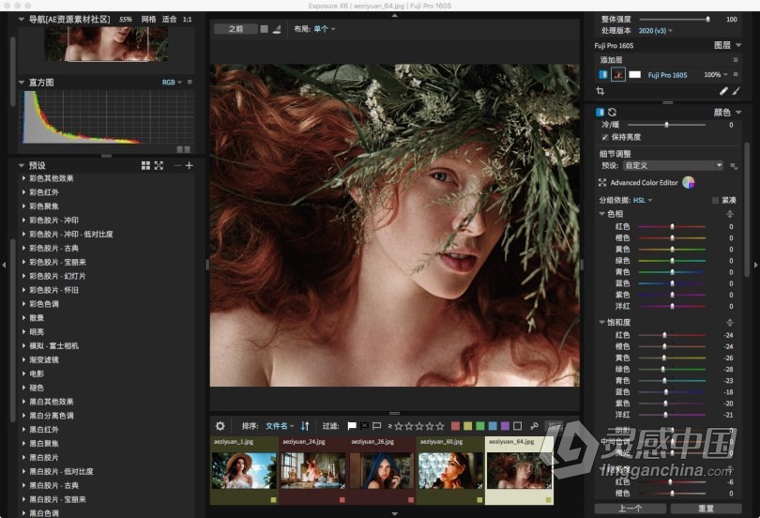Filter by white pick flag
The height and width of the screenshot is (518, 760).
[x=353, y=426]
